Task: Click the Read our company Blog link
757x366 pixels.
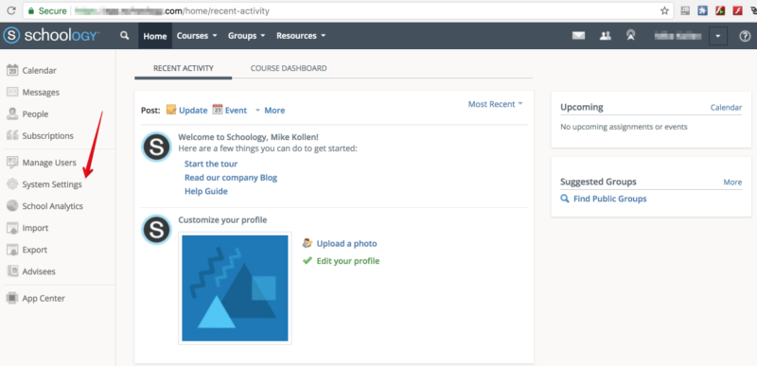Action: [231, 178]
